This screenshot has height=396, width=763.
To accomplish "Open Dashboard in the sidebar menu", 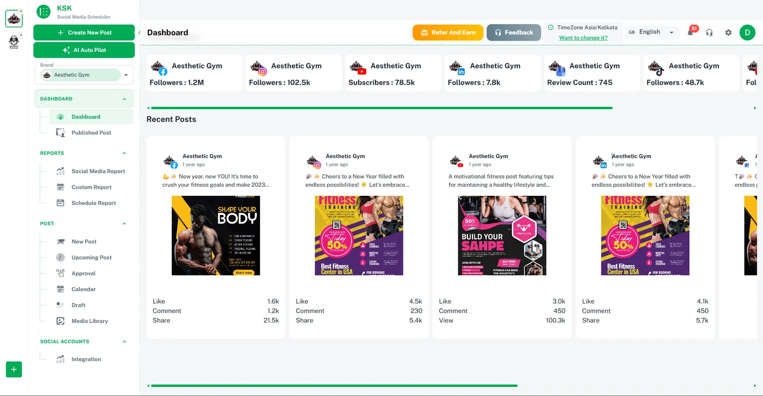I will (x=91, y=117).
